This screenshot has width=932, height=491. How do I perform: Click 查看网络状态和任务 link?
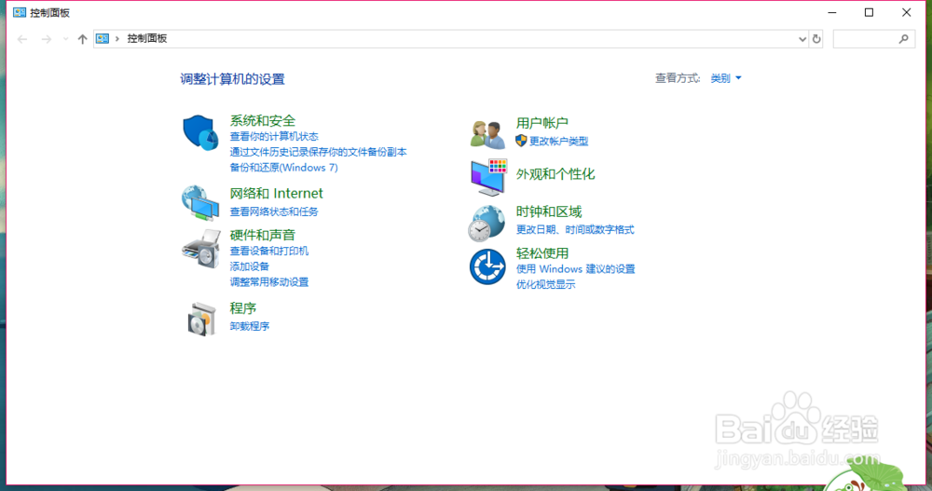(274, 211)
